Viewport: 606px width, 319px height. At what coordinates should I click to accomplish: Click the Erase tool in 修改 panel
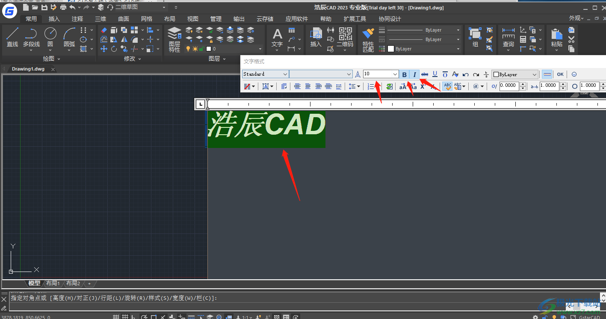104,30
